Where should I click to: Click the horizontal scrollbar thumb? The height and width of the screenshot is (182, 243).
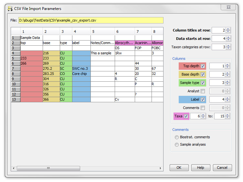click(48, 168)
